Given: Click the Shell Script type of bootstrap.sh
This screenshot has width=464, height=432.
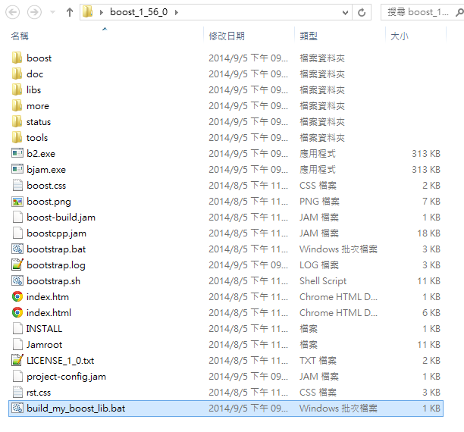Looking at the screenshot, I should 323,281.
